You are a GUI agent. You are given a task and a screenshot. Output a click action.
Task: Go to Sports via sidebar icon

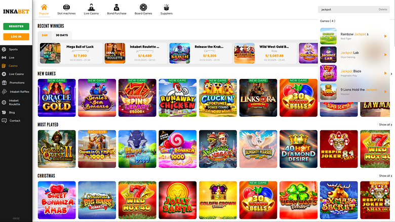coord(4,50)
